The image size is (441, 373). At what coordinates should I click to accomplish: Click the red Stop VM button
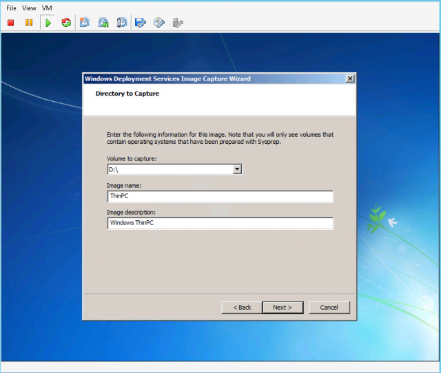tap(11, 23)
